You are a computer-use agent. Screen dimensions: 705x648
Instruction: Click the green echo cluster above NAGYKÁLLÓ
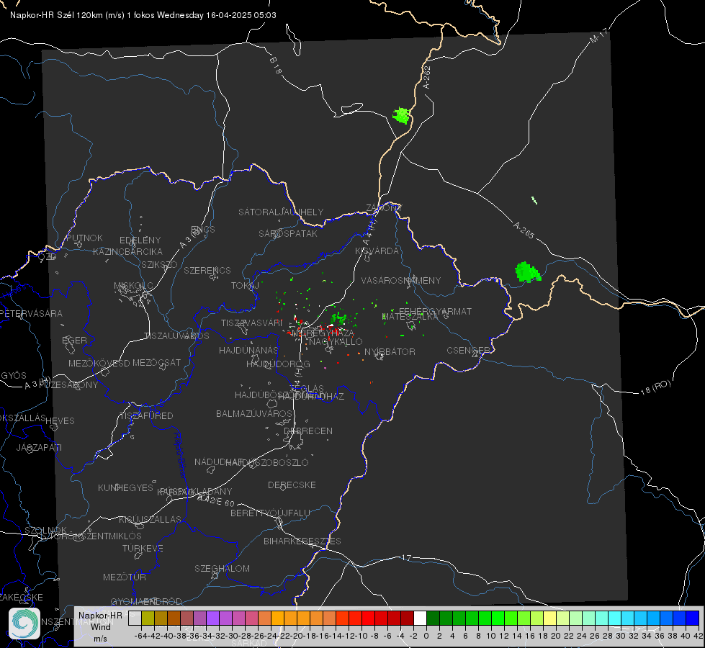pos(339,318)
